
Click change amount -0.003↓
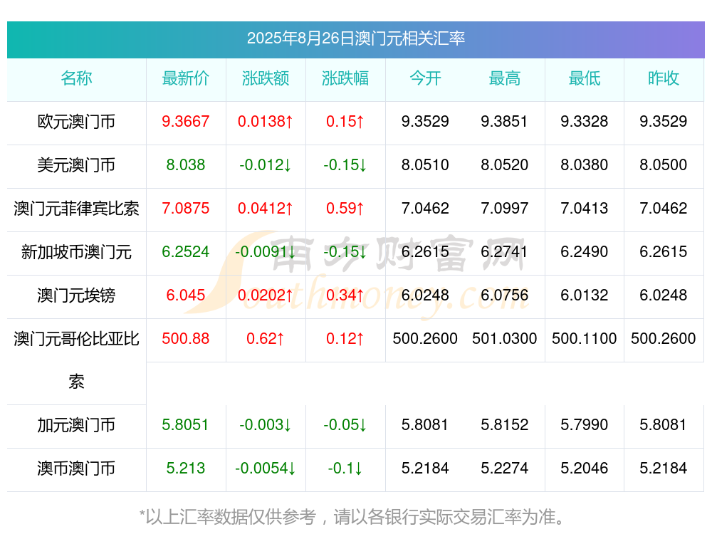click(x=266, y=424)
